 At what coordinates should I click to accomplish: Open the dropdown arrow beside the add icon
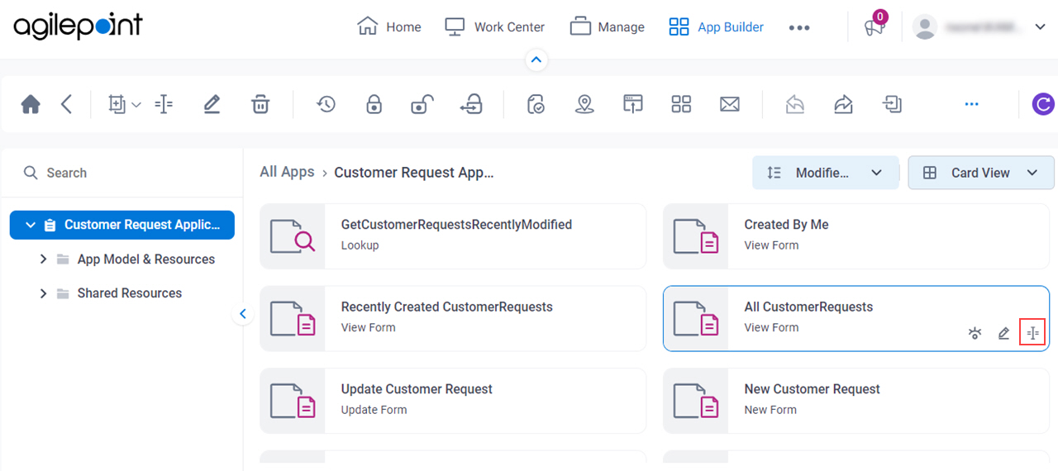pos(137,104)
